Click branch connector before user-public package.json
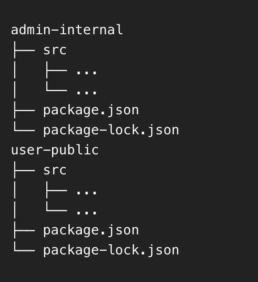Viewport: 258px width, 282px height. [24, 230]
